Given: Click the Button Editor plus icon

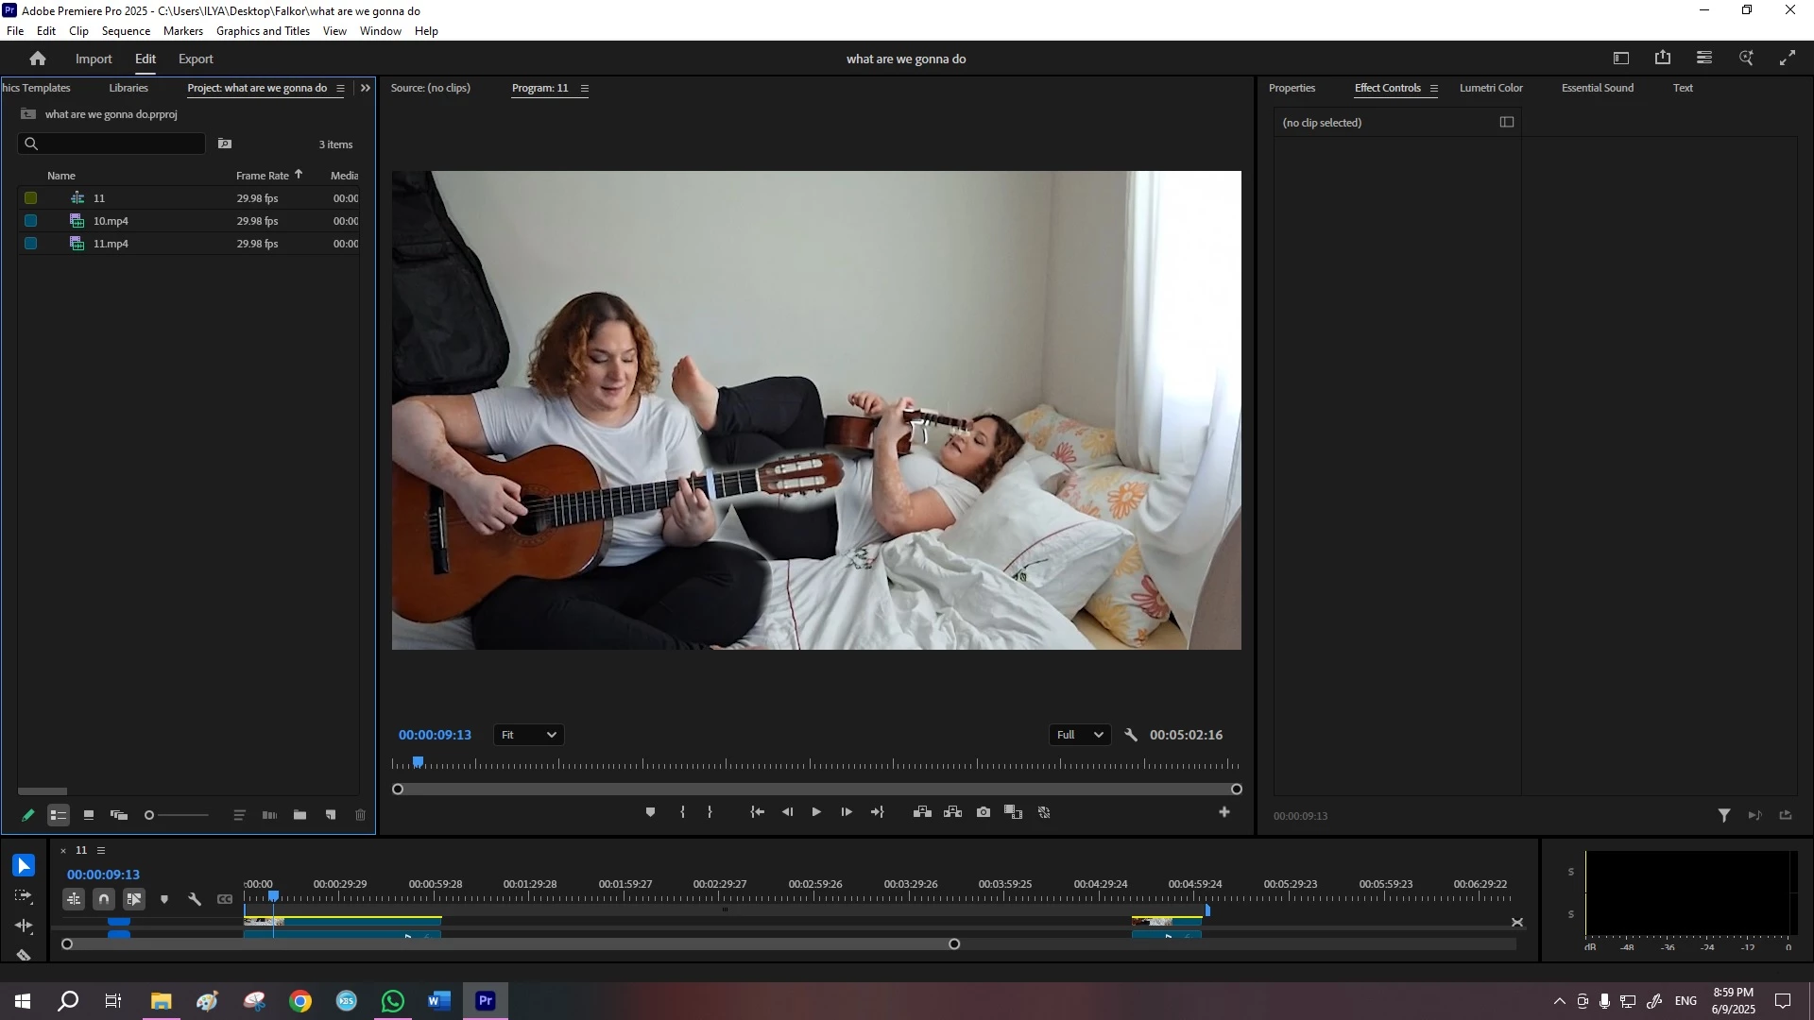Looking at the screenshot, I should coord(1224,812).
